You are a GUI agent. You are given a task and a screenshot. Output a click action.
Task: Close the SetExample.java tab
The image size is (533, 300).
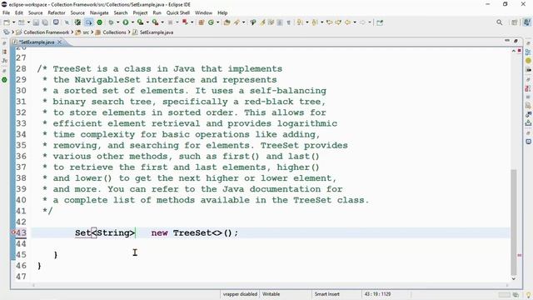[x=59, y=42]
